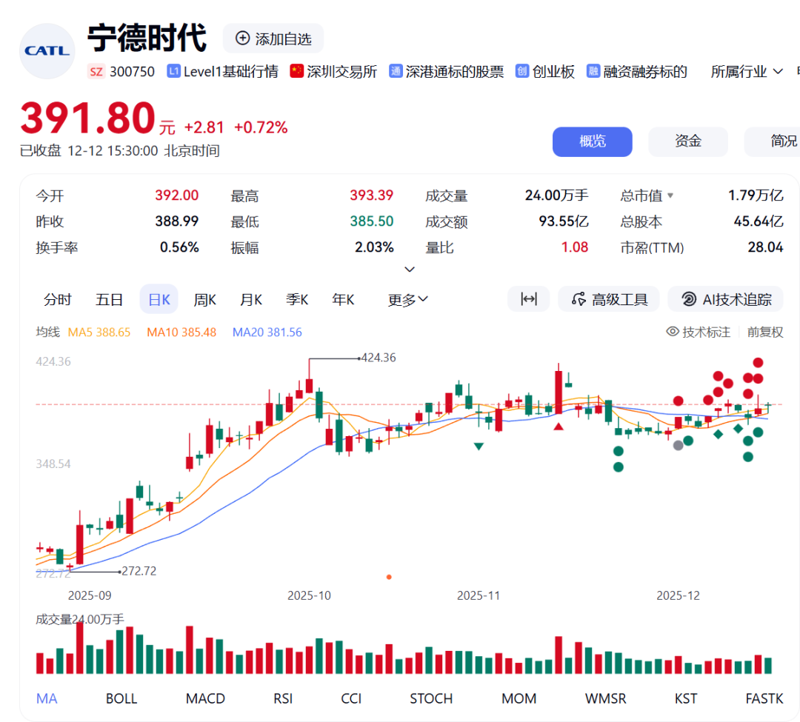
Task: Click the 深圳交易所 flag tag
Action: (333, 72)
